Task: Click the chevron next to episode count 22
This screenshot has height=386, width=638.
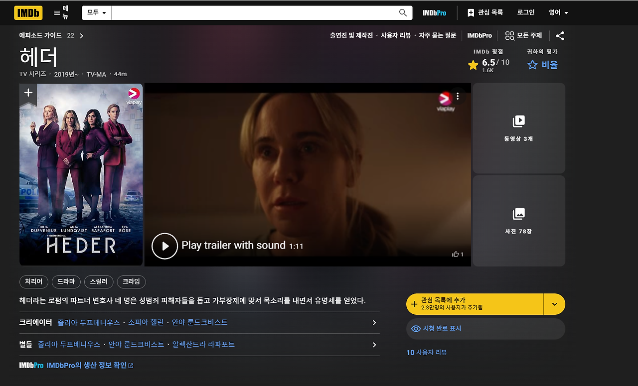Action: 82,35
